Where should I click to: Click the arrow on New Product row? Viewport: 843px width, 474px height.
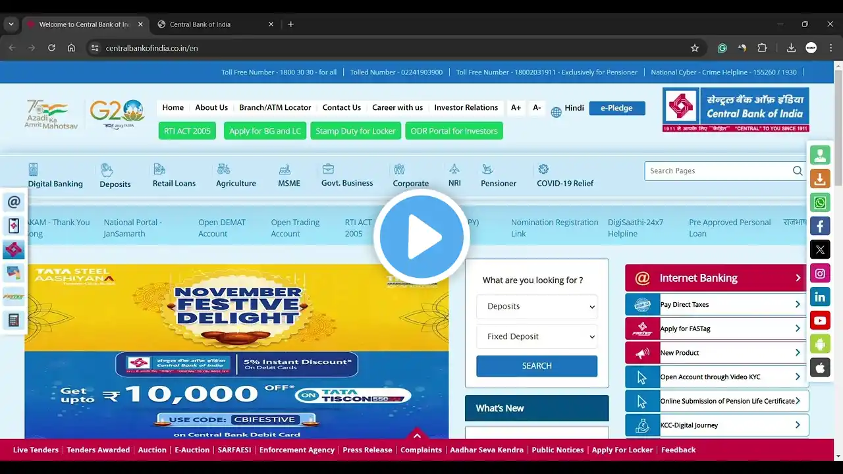(798, 353)
